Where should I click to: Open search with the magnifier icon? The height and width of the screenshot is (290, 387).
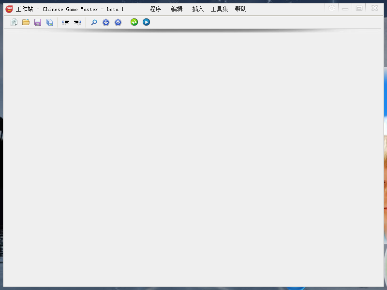pos(94,22)
